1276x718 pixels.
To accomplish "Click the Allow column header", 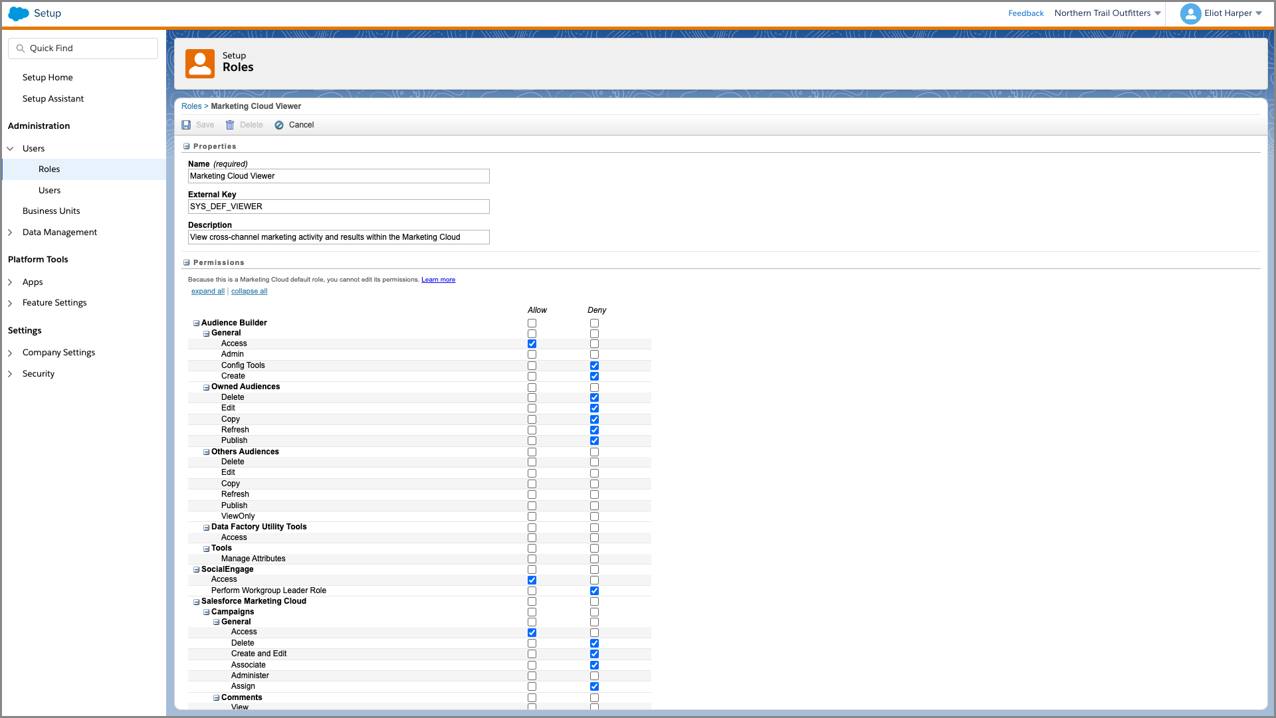I will (x=537, y=310).
